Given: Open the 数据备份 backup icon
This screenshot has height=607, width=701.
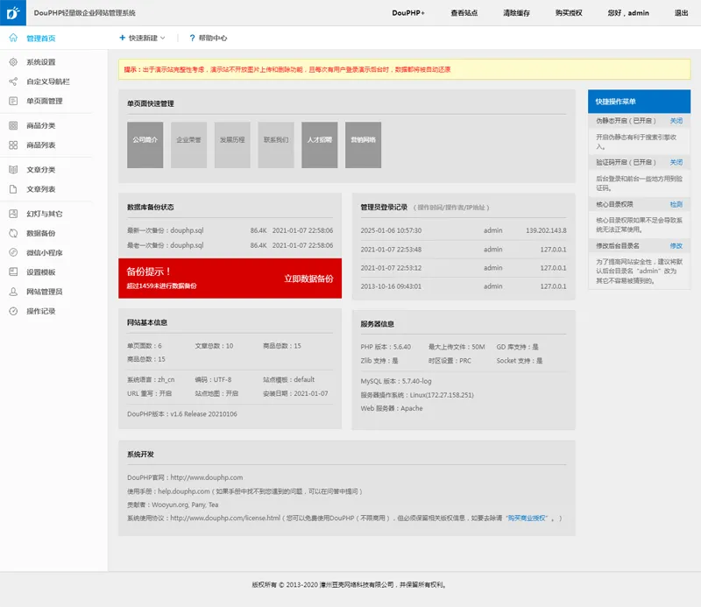Looking at the screenshot, I should [12, 232].
